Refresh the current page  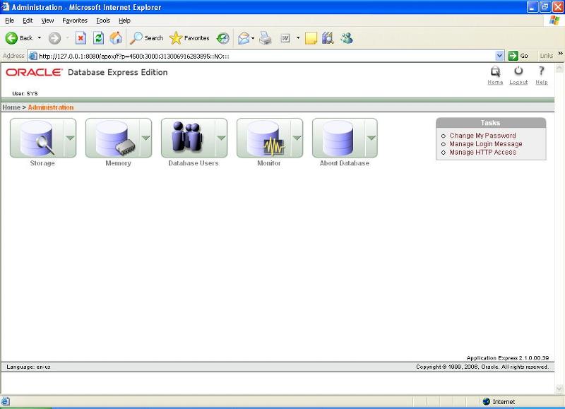click(x=98, y=38)
